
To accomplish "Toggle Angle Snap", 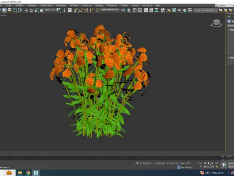I will 81,10.
